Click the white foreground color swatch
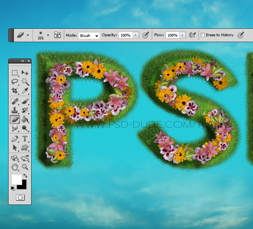 pos(16,179)
